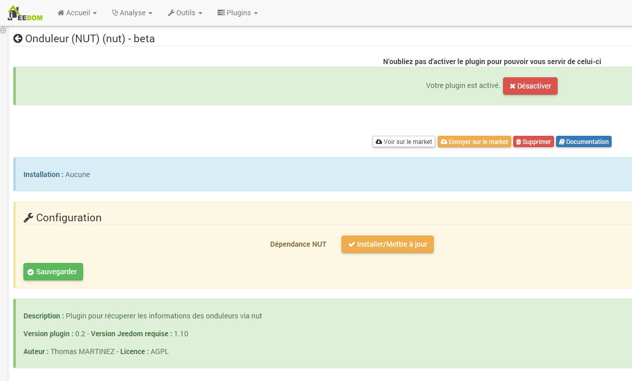632x381 pixels.
Task: Open the Outils menu
Action: (185, 13)
